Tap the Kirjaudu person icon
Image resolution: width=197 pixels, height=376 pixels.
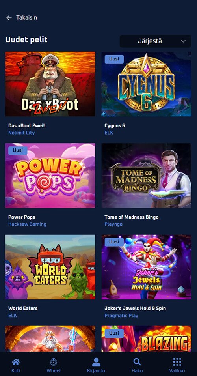coord(96,362)
